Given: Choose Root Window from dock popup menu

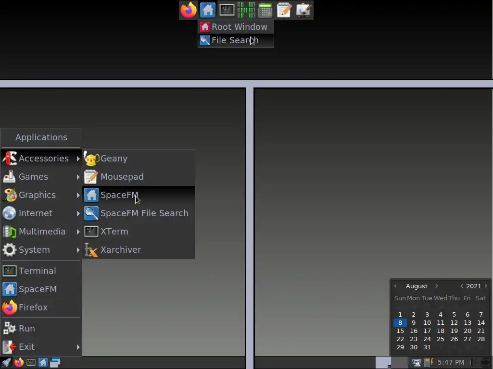Looking at the screenshot, I should click(x=236, y=27).
